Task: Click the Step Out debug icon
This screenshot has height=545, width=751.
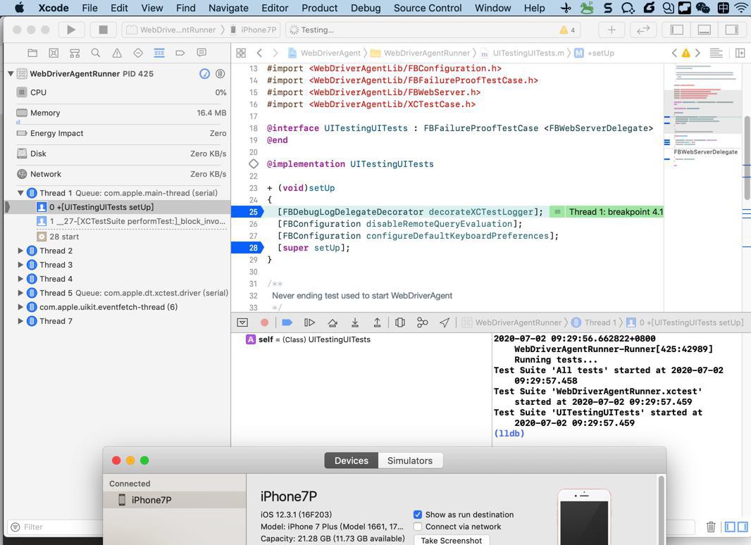Action: point(378,322)
